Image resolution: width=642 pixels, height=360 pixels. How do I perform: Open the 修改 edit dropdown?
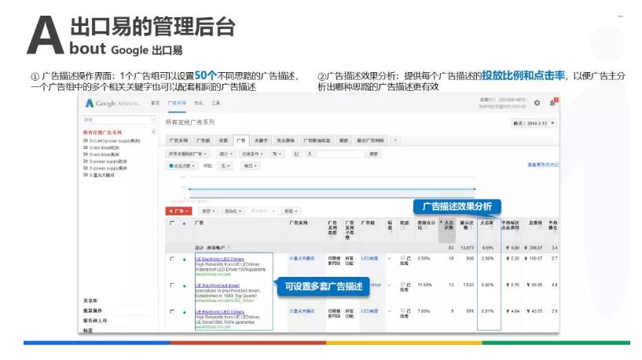(x=208, y=211)
